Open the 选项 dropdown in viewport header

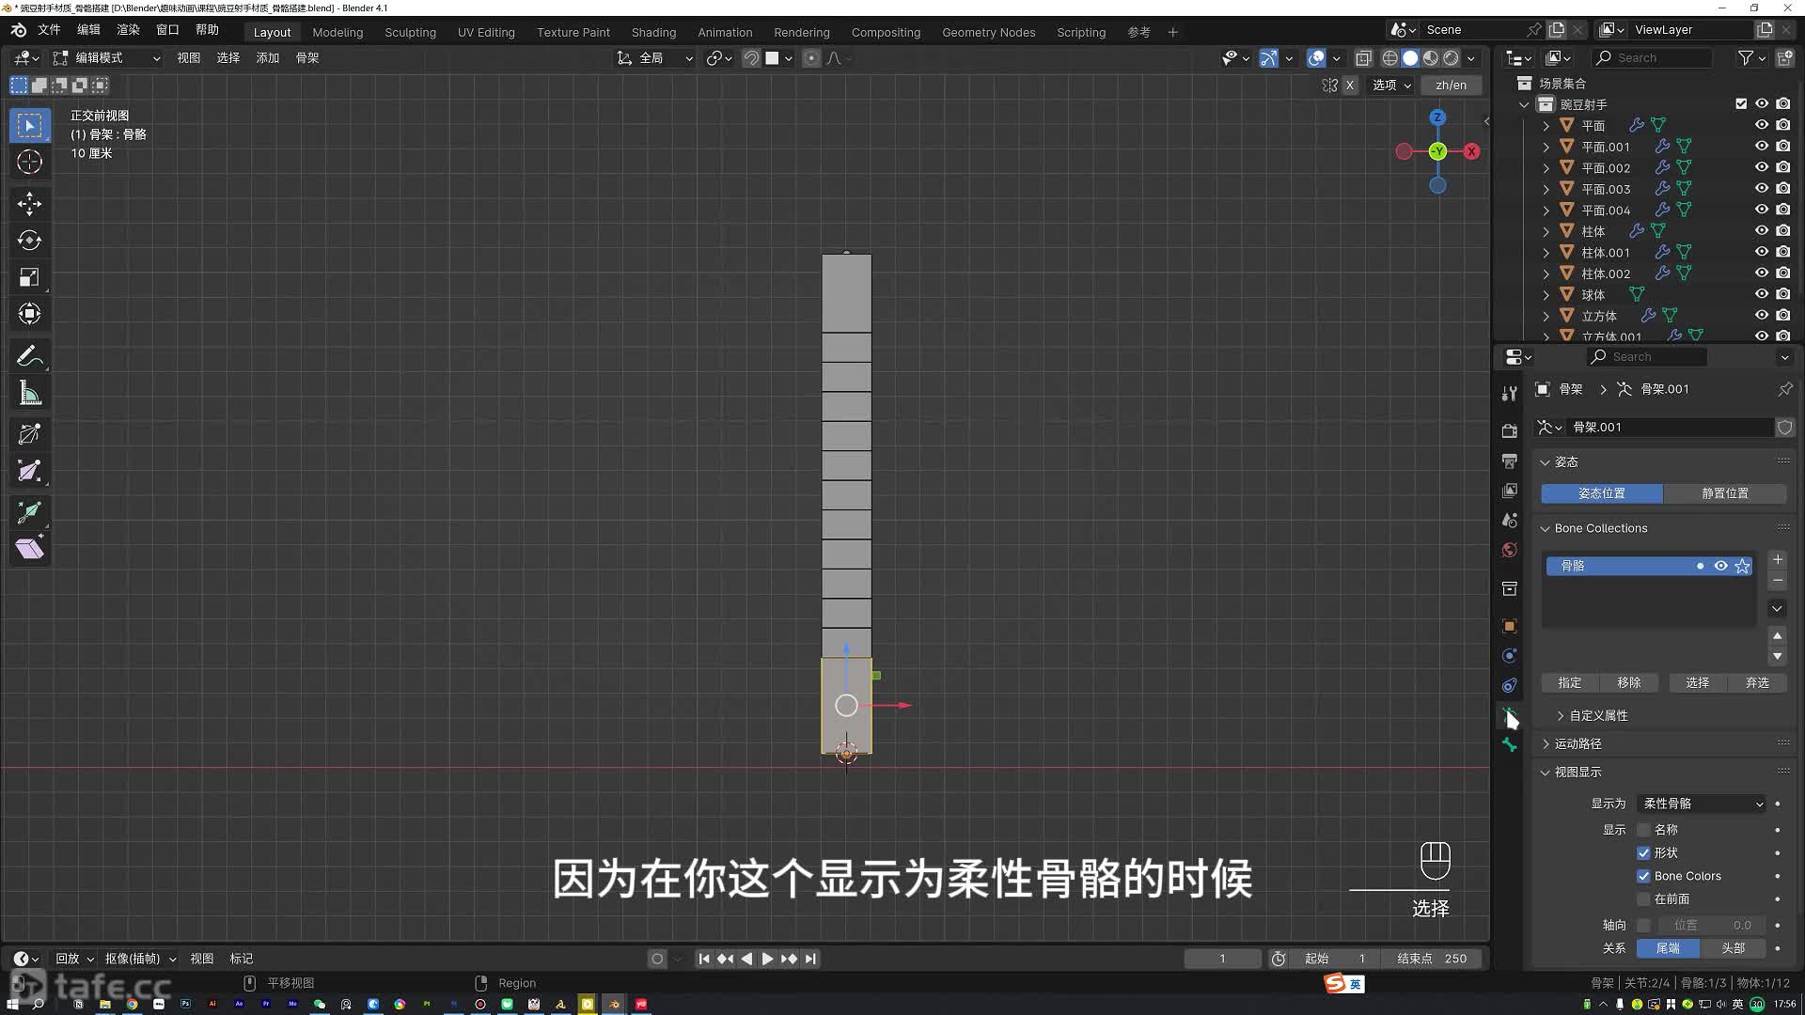1391,85
